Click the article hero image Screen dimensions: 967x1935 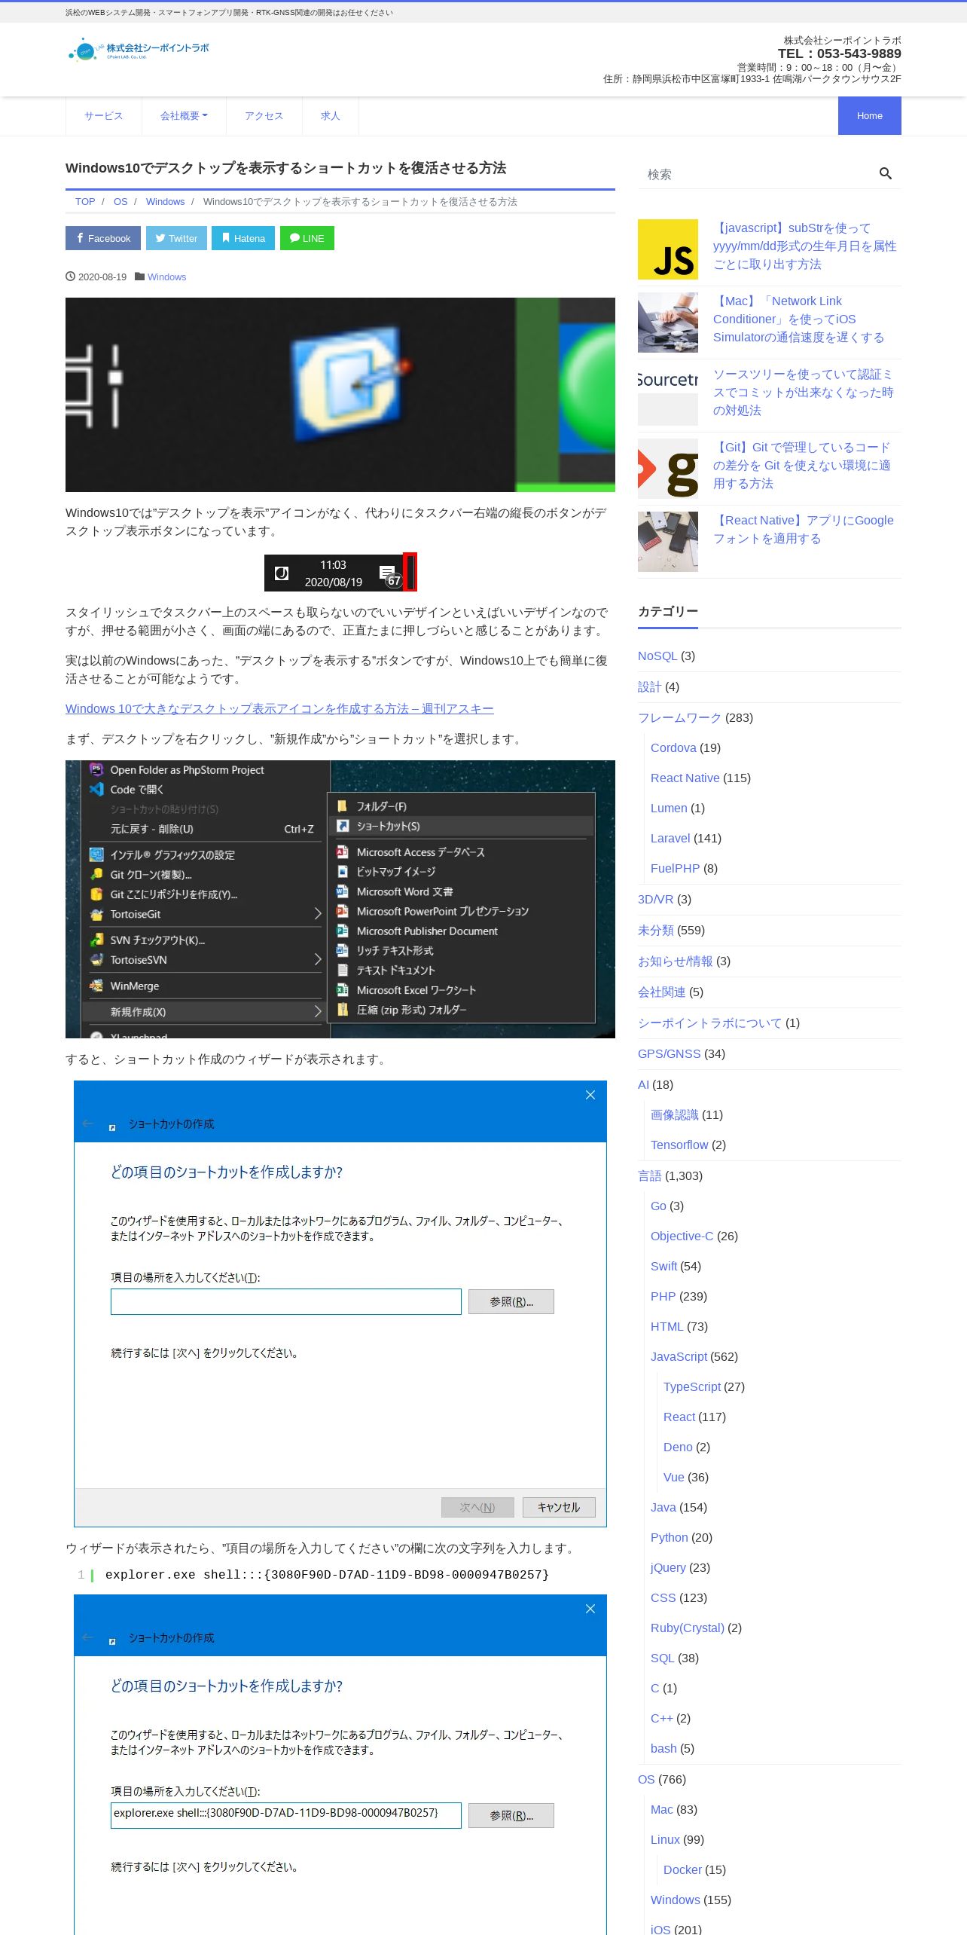340,395
